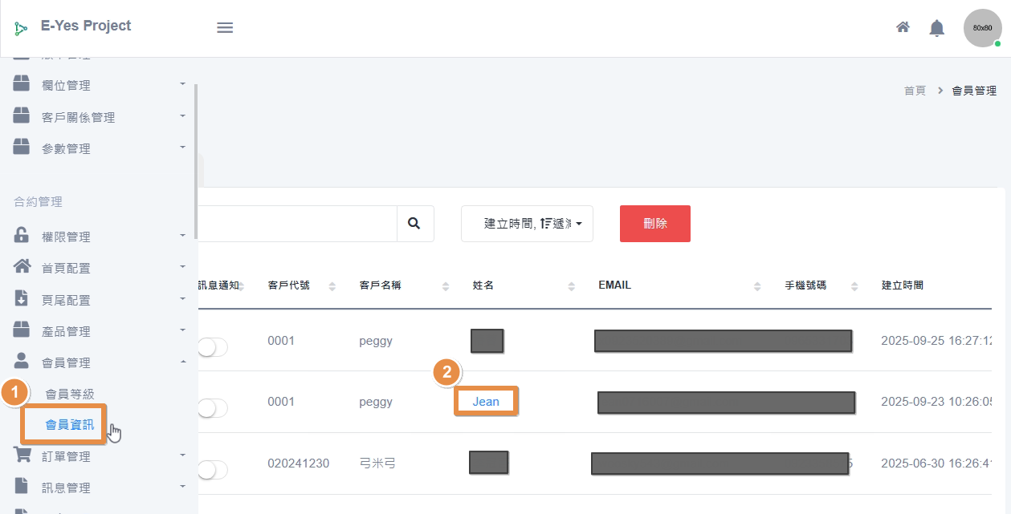Toggle message notification for Jean's row
The image size is (1011, 514).
pos(212,408)
